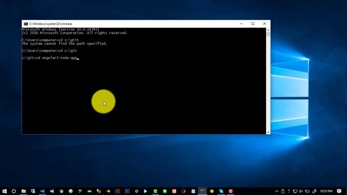The width and height of the screenshot is (347, 195).
Task: Close the cmd.exe window
Action: pyautogui.click(x=265, y=24)
